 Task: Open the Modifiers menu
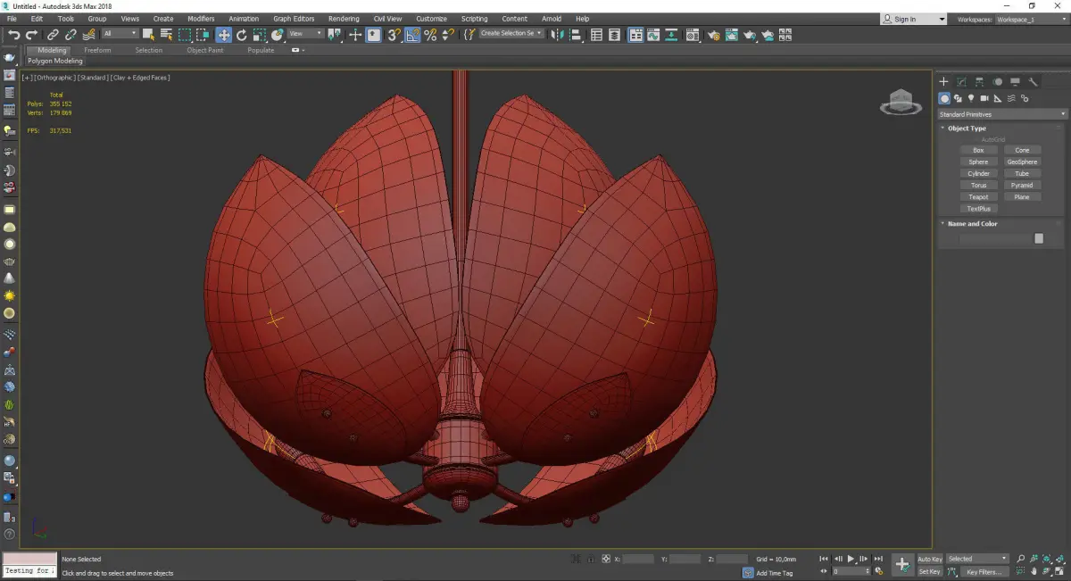pos(201,19)
